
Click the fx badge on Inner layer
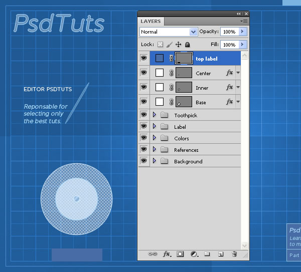(230, 87)
